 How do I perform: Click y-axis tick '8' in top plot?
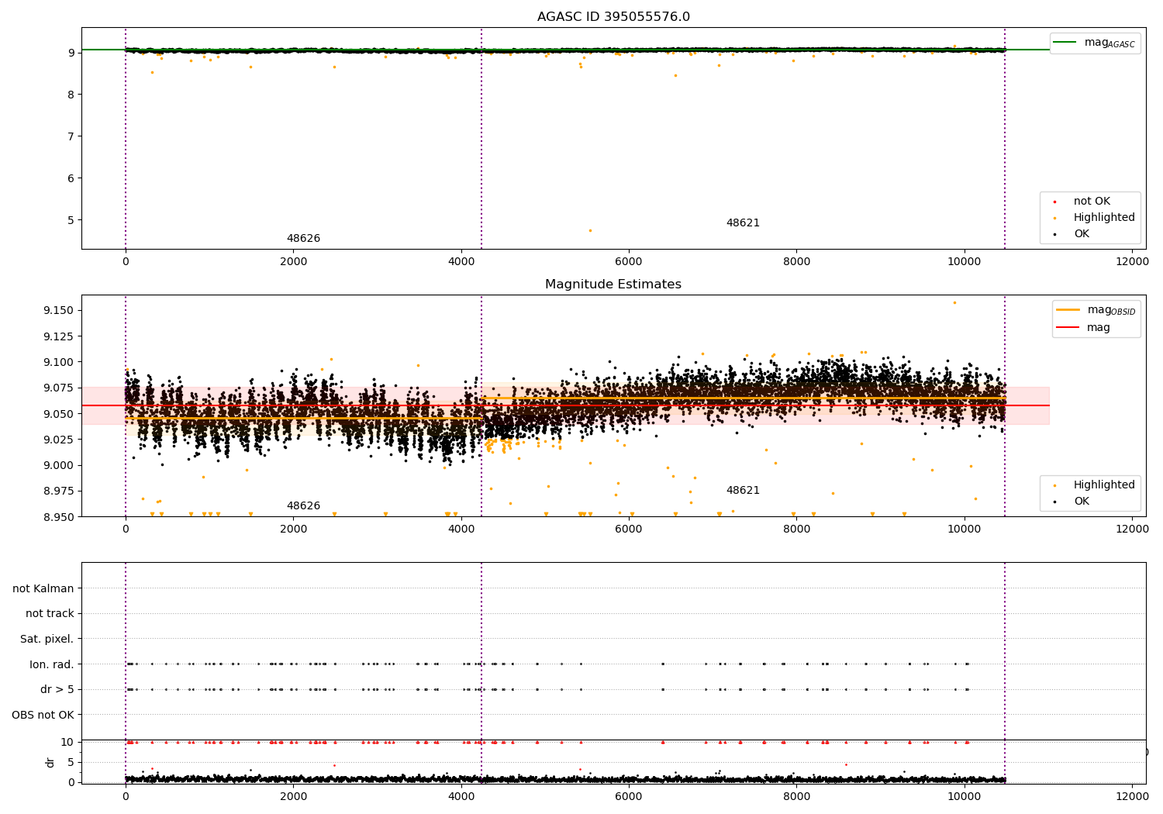(x=71, y=95)
